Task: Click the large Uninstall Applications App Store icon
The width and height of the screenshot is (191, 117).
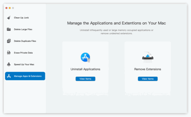Action: coord(85,57)
